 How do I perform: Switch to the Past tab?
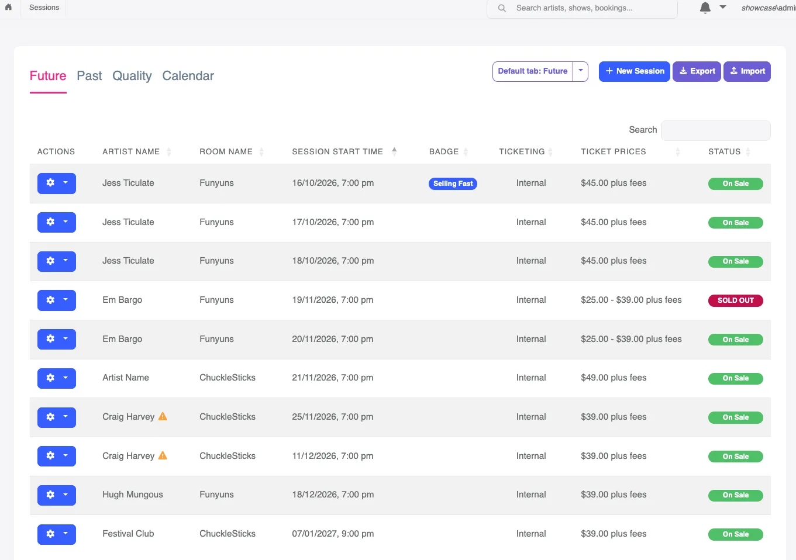[89, 76]
